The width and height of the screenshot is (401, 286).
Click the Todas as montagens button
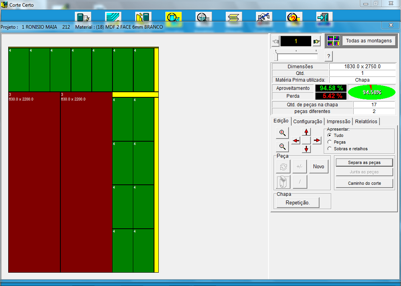tap(368, 41)
